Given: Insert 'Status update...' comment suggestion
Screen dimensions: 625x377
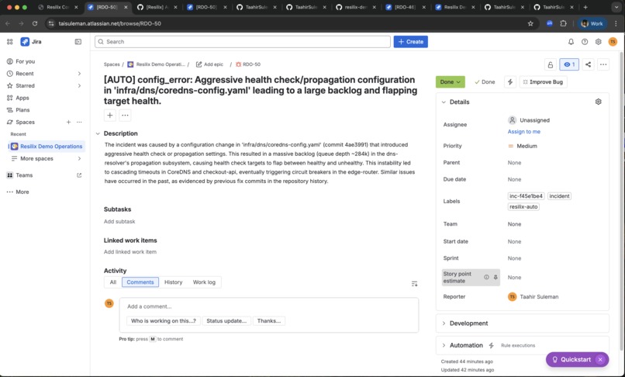Looking at the screenshot, I should pos(226,320).
